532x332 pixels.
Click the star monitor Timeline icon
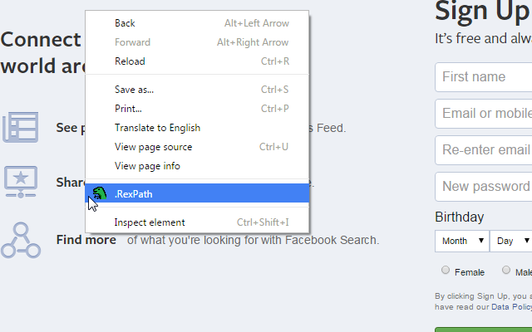tap(21, 182)
